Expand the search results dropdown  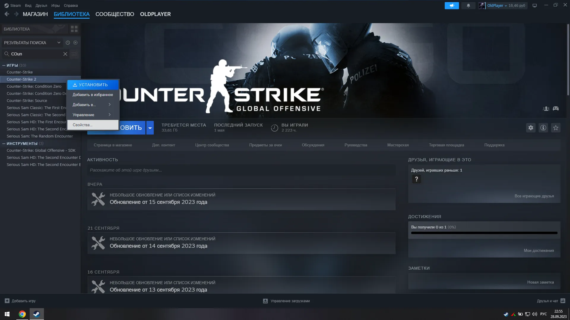point(59,43)
